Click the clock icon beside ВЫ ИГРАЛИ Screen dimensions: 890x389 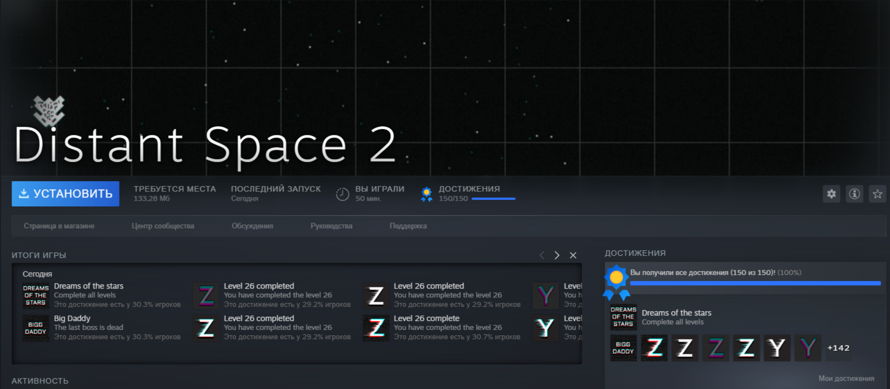pyautogui.click(x=342, y=194)
